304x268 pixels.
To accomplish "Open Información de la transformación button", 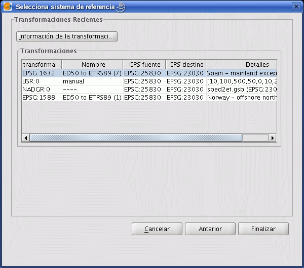I will pyautogui.click(x=67, y=36).
